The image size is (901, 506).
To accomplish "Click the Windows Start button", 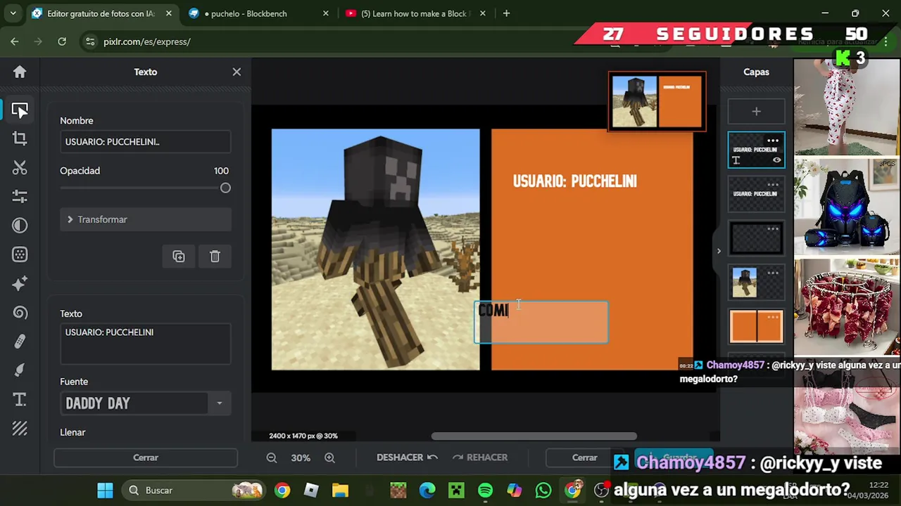I will click(x=105, y=491).
